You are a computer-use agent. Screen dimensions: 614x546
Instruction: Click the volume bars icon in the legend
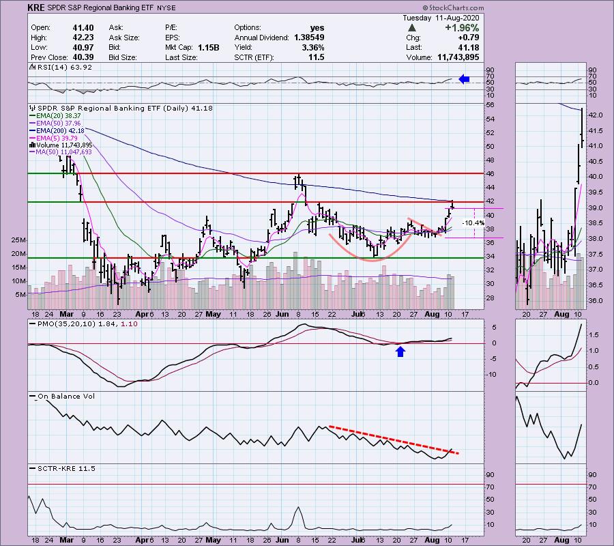click(x=32, y=145)
